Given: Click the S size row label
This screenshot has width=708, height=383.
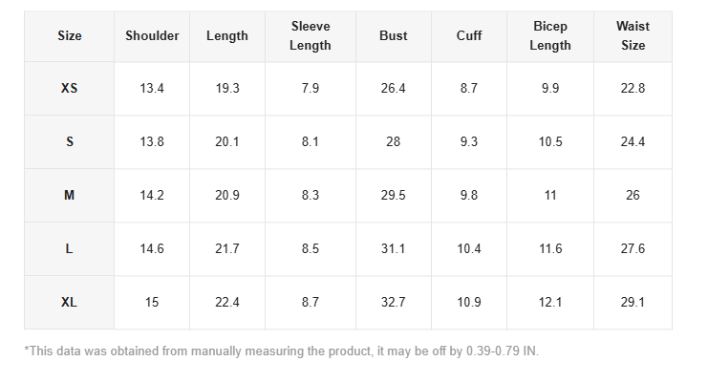Looking at the screenshot, I should (69, 142).
